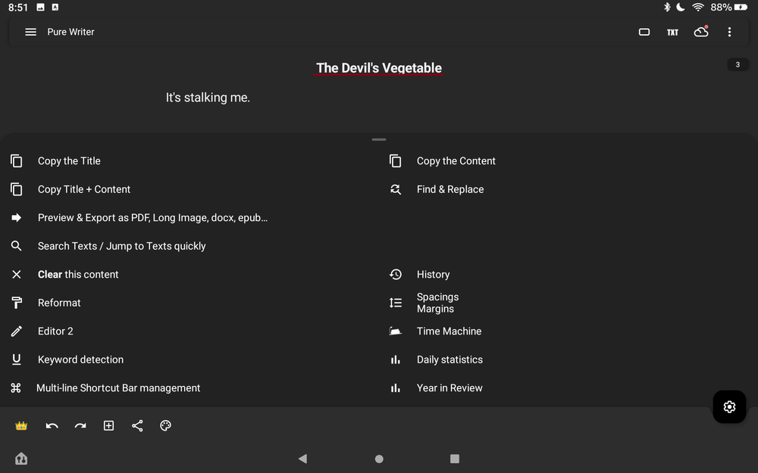758x473 pixels.
Task: Tap the gold crown premium icon
Action: click(21, 425)
